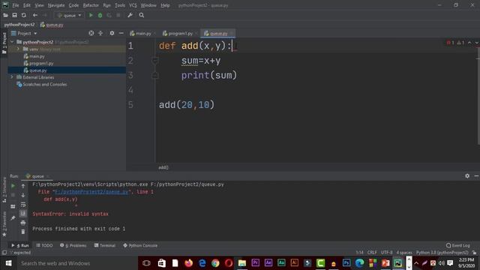
Task: Click the CRLF line separator status
Action: [372, 253]
